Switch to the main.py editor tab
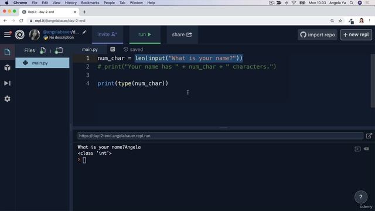Screen dimensions: 375x211 coord(90,49)
